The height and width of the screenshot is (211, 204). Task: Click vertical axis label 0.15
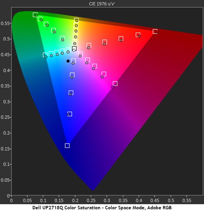(x=5, y=149)
